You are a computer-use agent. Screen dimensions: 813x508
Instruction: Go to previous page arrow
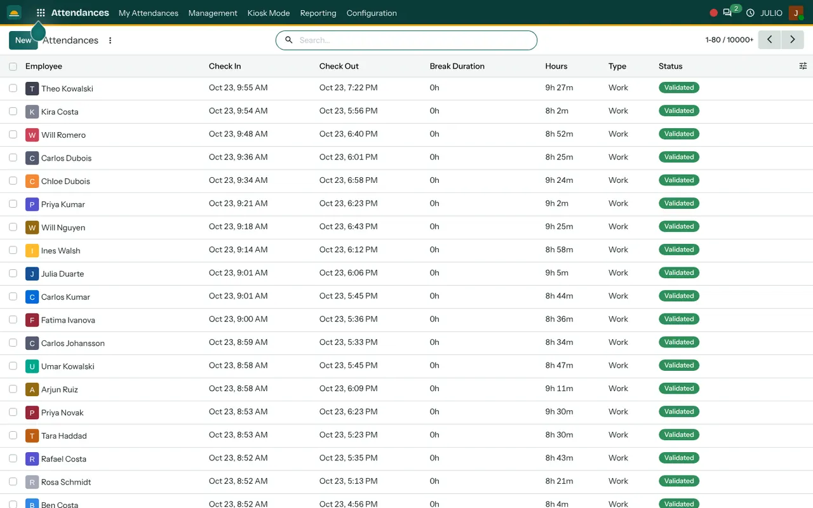[x=769, y=39]
